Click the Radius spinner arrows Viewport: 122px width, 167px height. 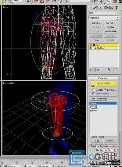pos(115,150)
